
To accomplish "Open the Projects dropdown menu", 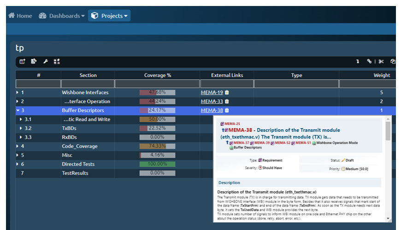I will click(x=109, y=16).
